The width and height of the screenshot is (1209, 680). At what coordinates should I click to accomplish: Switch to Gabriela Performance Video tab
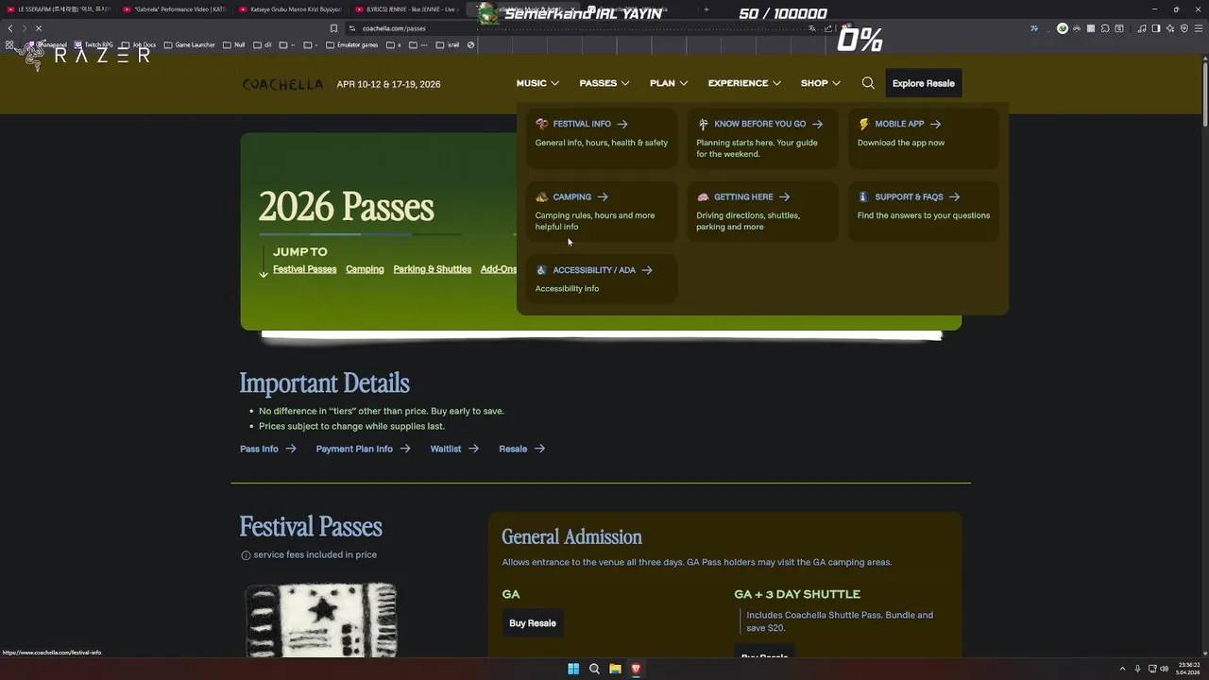pyautogui.click(x=175, y=9)
